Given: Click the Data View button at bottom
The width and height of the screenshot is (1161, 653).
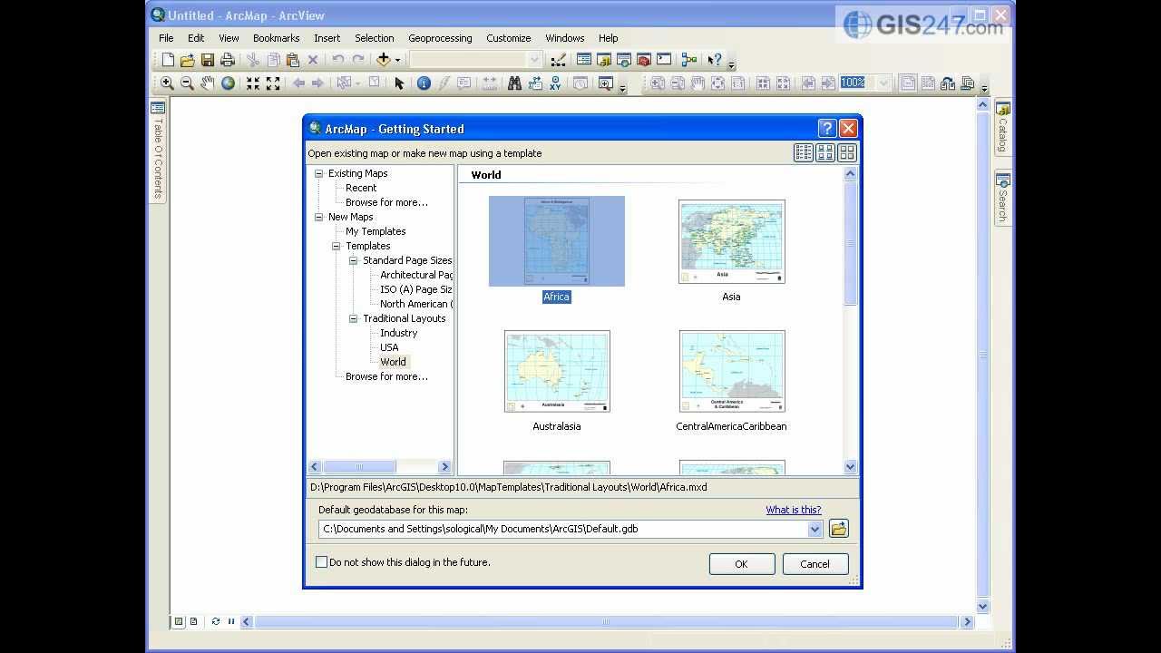Looking at the screenshot, I should (179, 621).
